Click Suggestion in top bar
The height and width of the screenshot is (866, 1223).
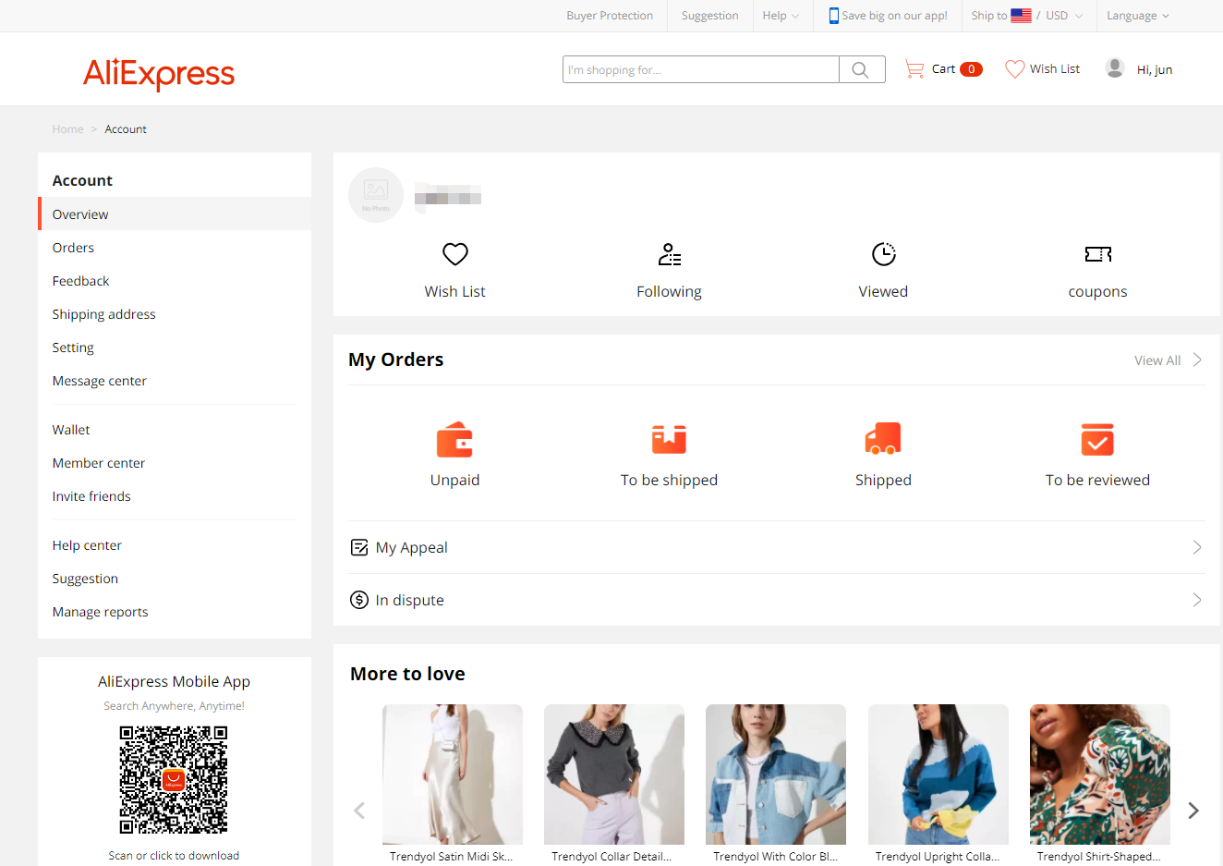point(709,16)
